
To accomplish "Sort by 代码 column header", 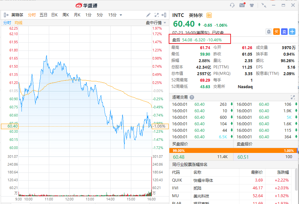I will pos(176,172).
